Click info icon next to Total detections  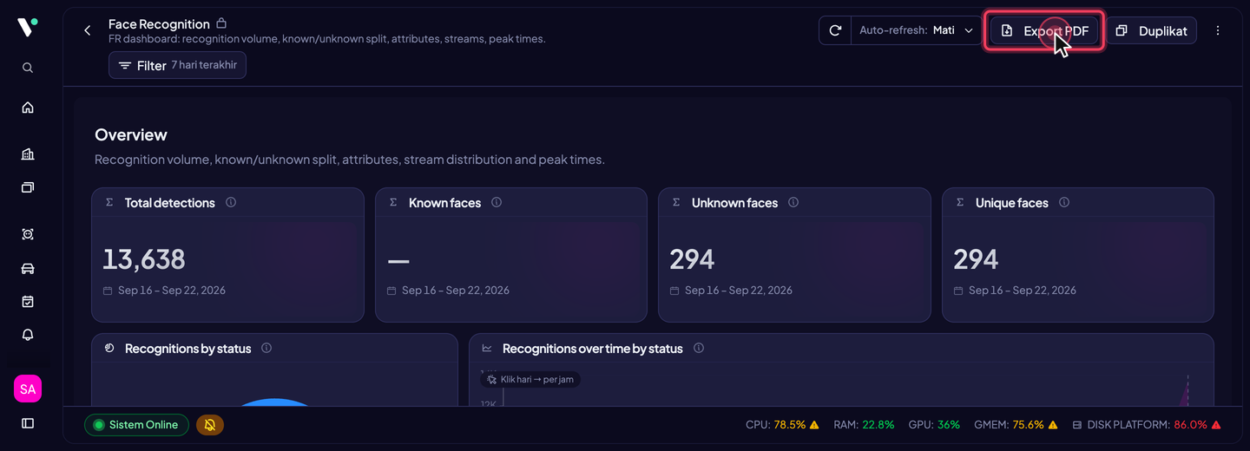click(231, 202)
